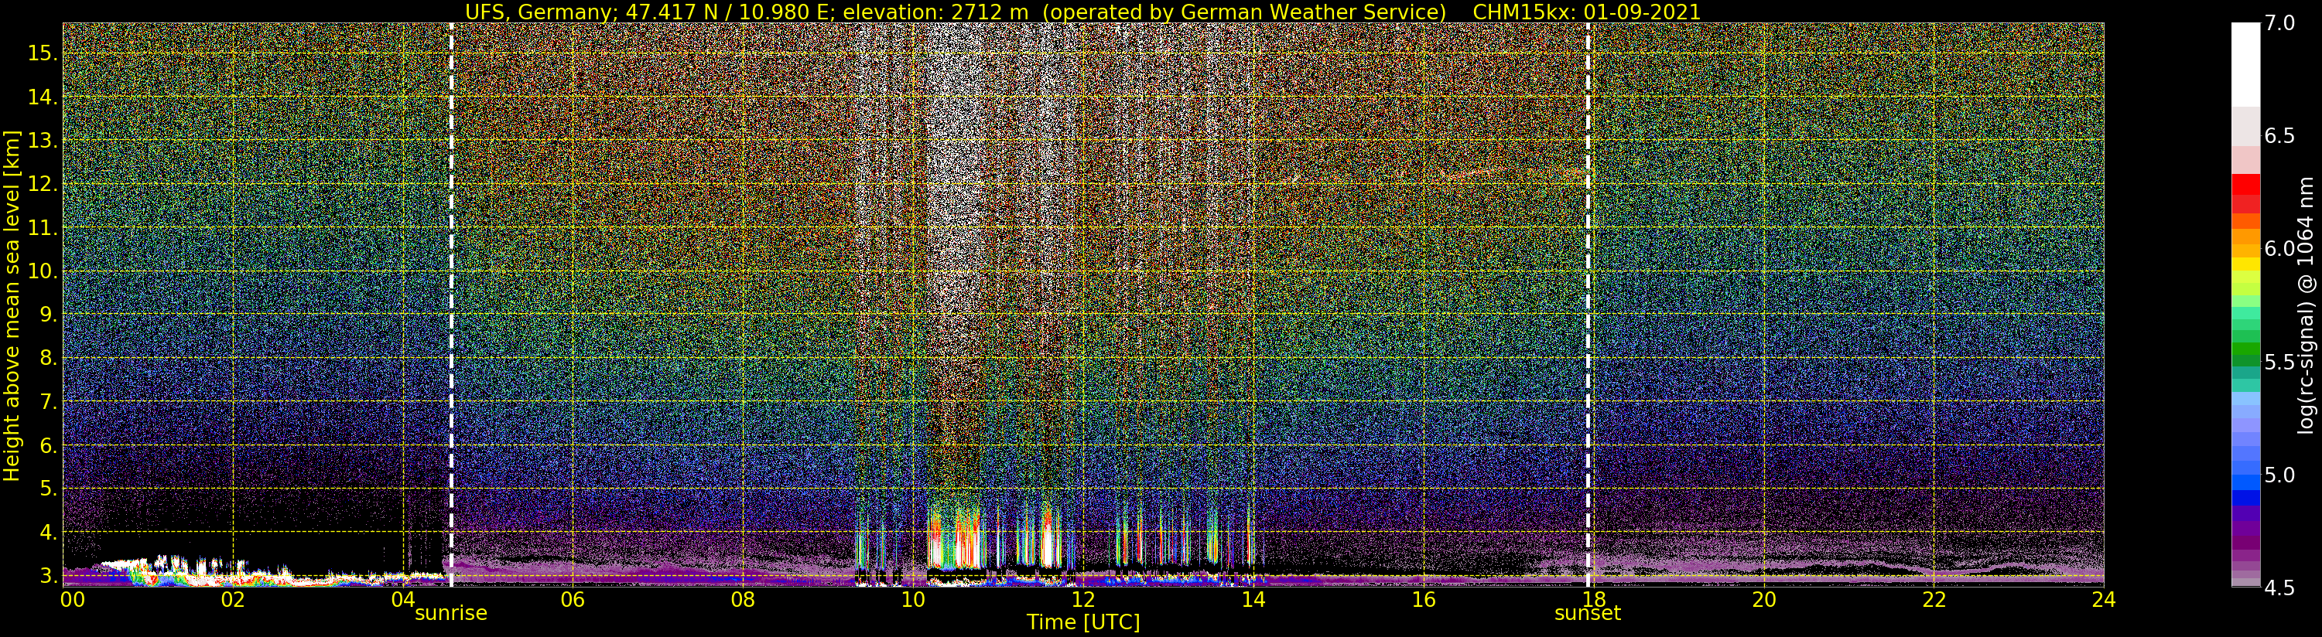Click the "02" time axis tick label
Image resolution: width=2322 pixels, height=637 pixels.
(233, 600)
